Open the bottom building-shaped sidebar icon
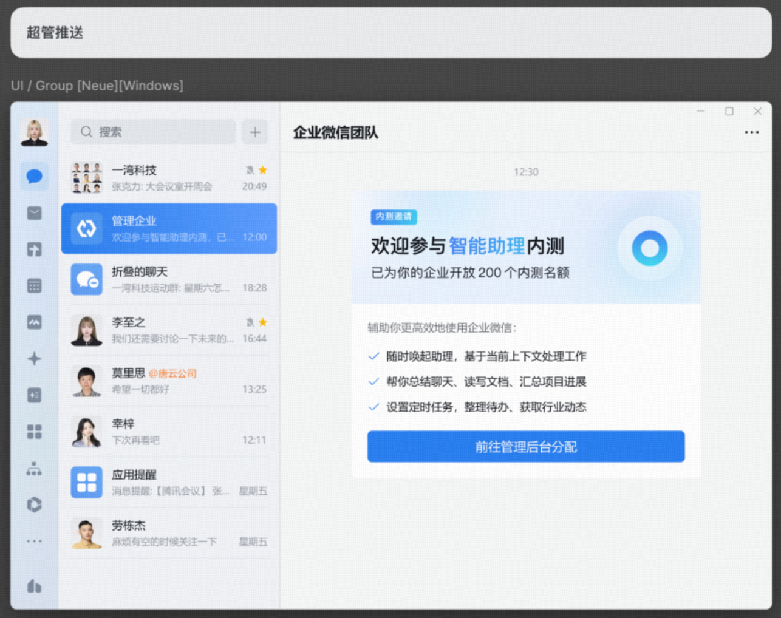This screenshot has width=781, height=618. (x=34, y=586)
